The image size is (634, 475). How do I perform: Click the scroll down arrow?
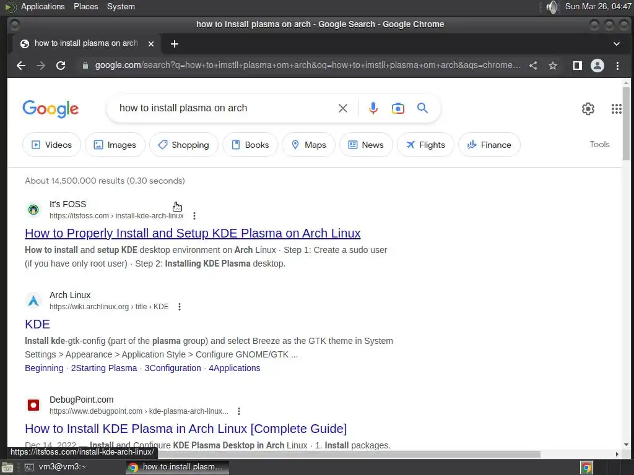[626, 445]
